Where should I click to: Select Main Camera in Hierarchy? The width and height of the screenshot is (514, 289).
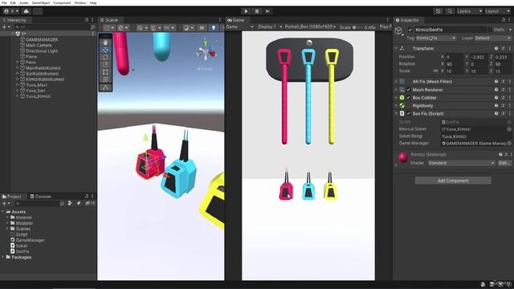click(39, 45)
